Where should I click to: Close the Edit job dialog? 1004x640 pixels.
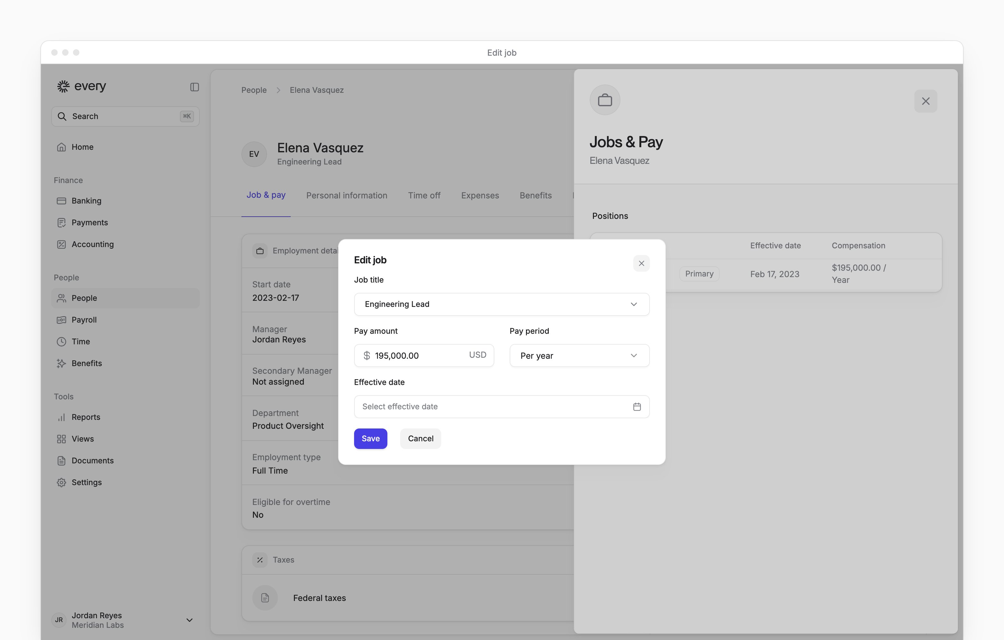point(641,263)
